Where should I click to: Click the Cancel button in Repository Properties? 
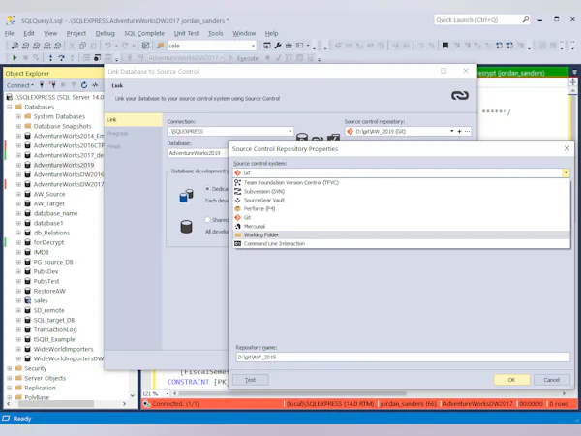coord(551,380)
